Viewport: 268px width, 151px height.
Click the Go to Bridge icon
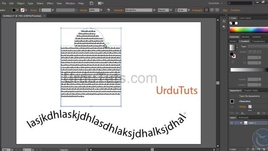pos(91,3)
